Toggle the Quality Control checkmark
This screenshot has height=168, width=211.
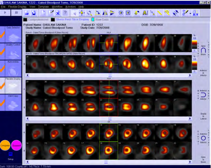(x=2, y=52)
